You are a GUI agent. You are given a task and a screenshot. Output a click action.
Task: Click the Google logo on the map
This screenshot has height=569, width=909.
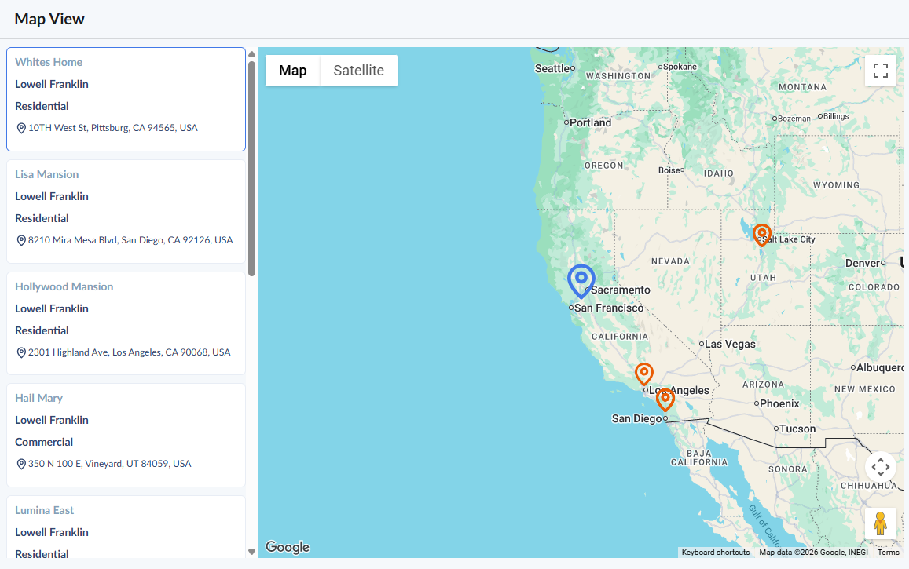288,547
